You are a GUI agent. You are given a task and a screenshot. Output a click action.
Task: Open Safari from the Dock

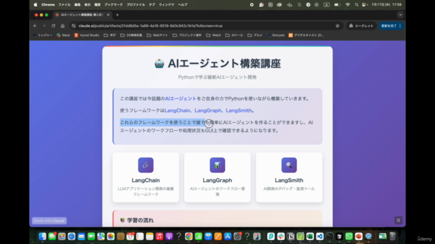71,237
